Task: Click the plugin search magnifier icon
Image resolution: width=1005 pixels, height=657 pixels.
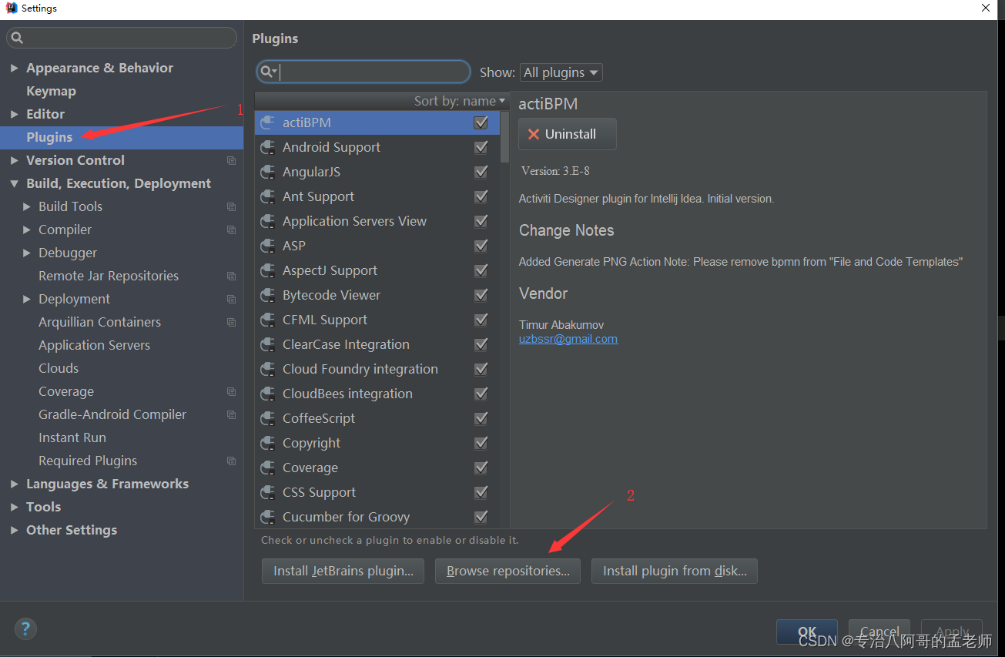Action: pos(268,72)
